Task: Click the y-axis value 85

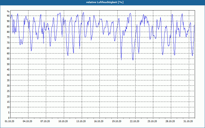Action: click(x=8, y=27)
